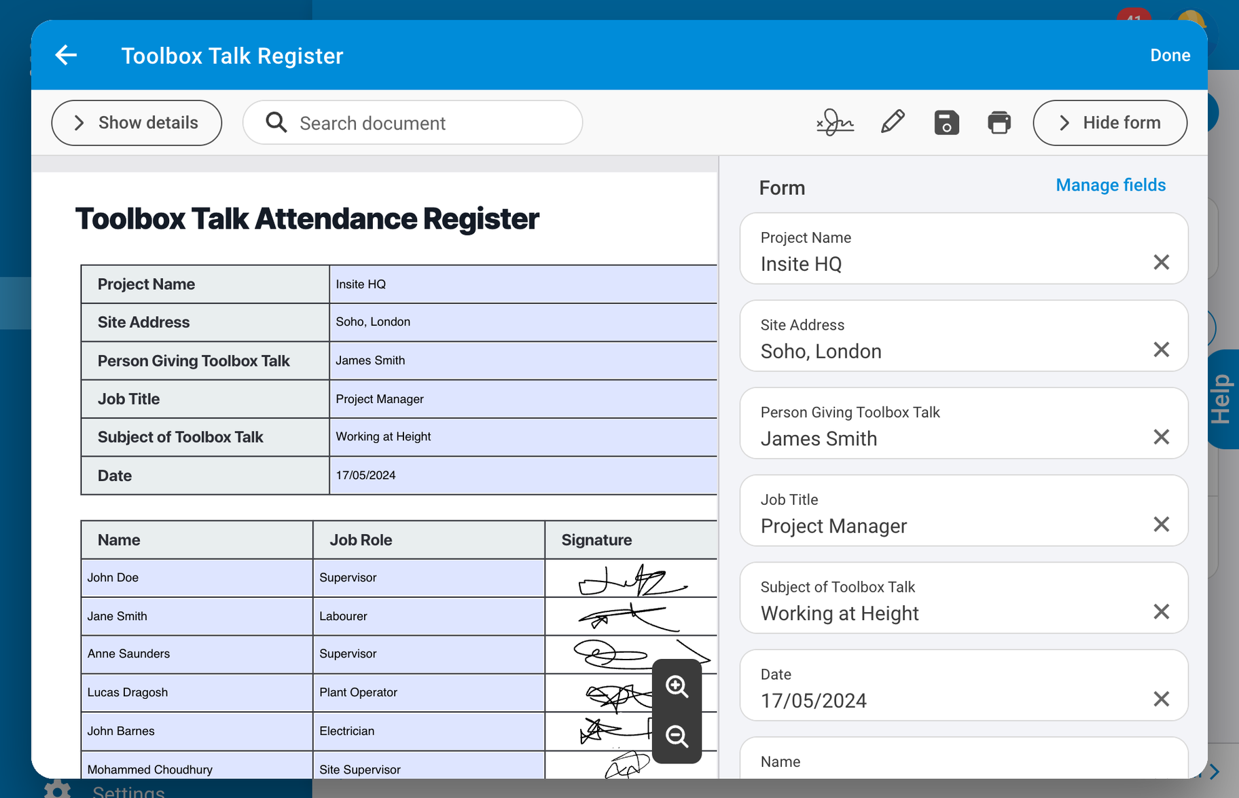Click the Search document field

412,123
